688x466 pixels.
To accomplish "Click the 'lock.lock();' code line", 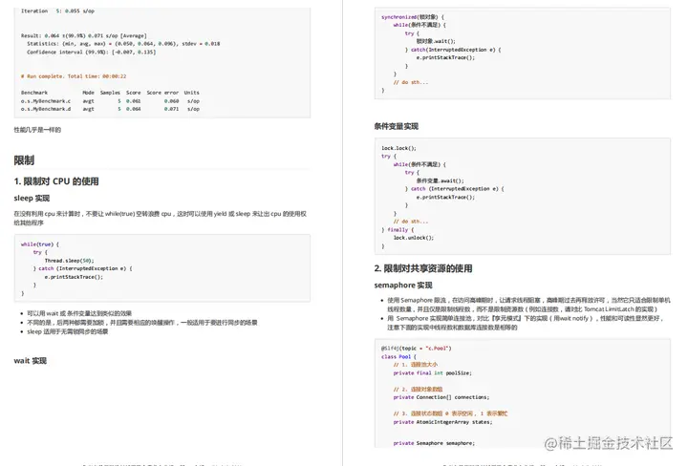I will click(x=398, y=148).
